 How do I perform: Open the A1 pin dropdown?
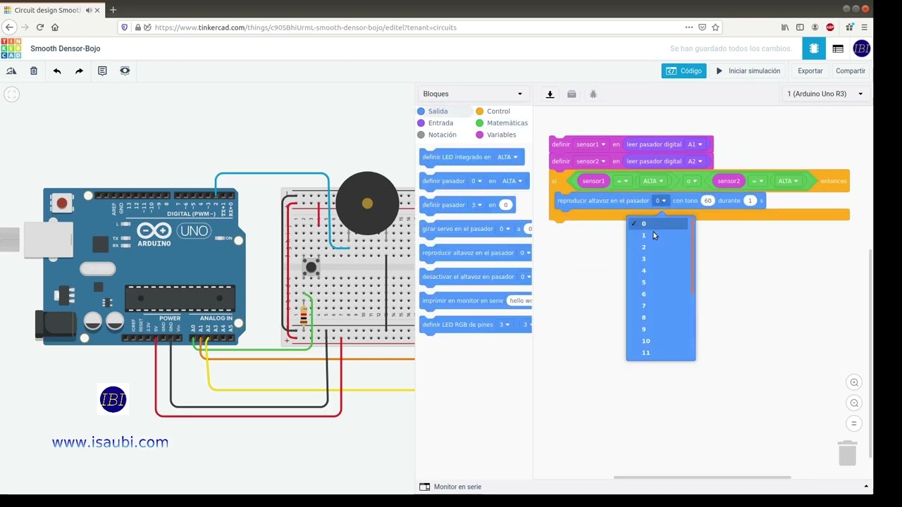coord(696,144)
